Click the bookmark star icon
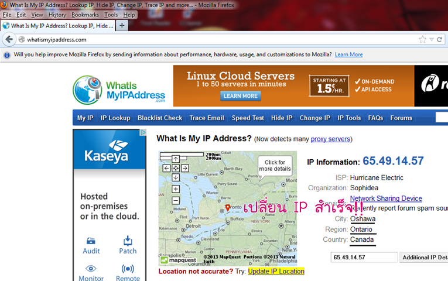 [423, 39]
